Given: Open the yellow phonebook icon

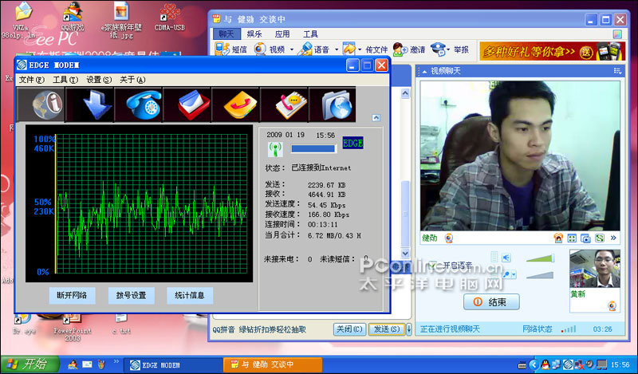Looking at the screenshot, I should (x=235, y=104).
